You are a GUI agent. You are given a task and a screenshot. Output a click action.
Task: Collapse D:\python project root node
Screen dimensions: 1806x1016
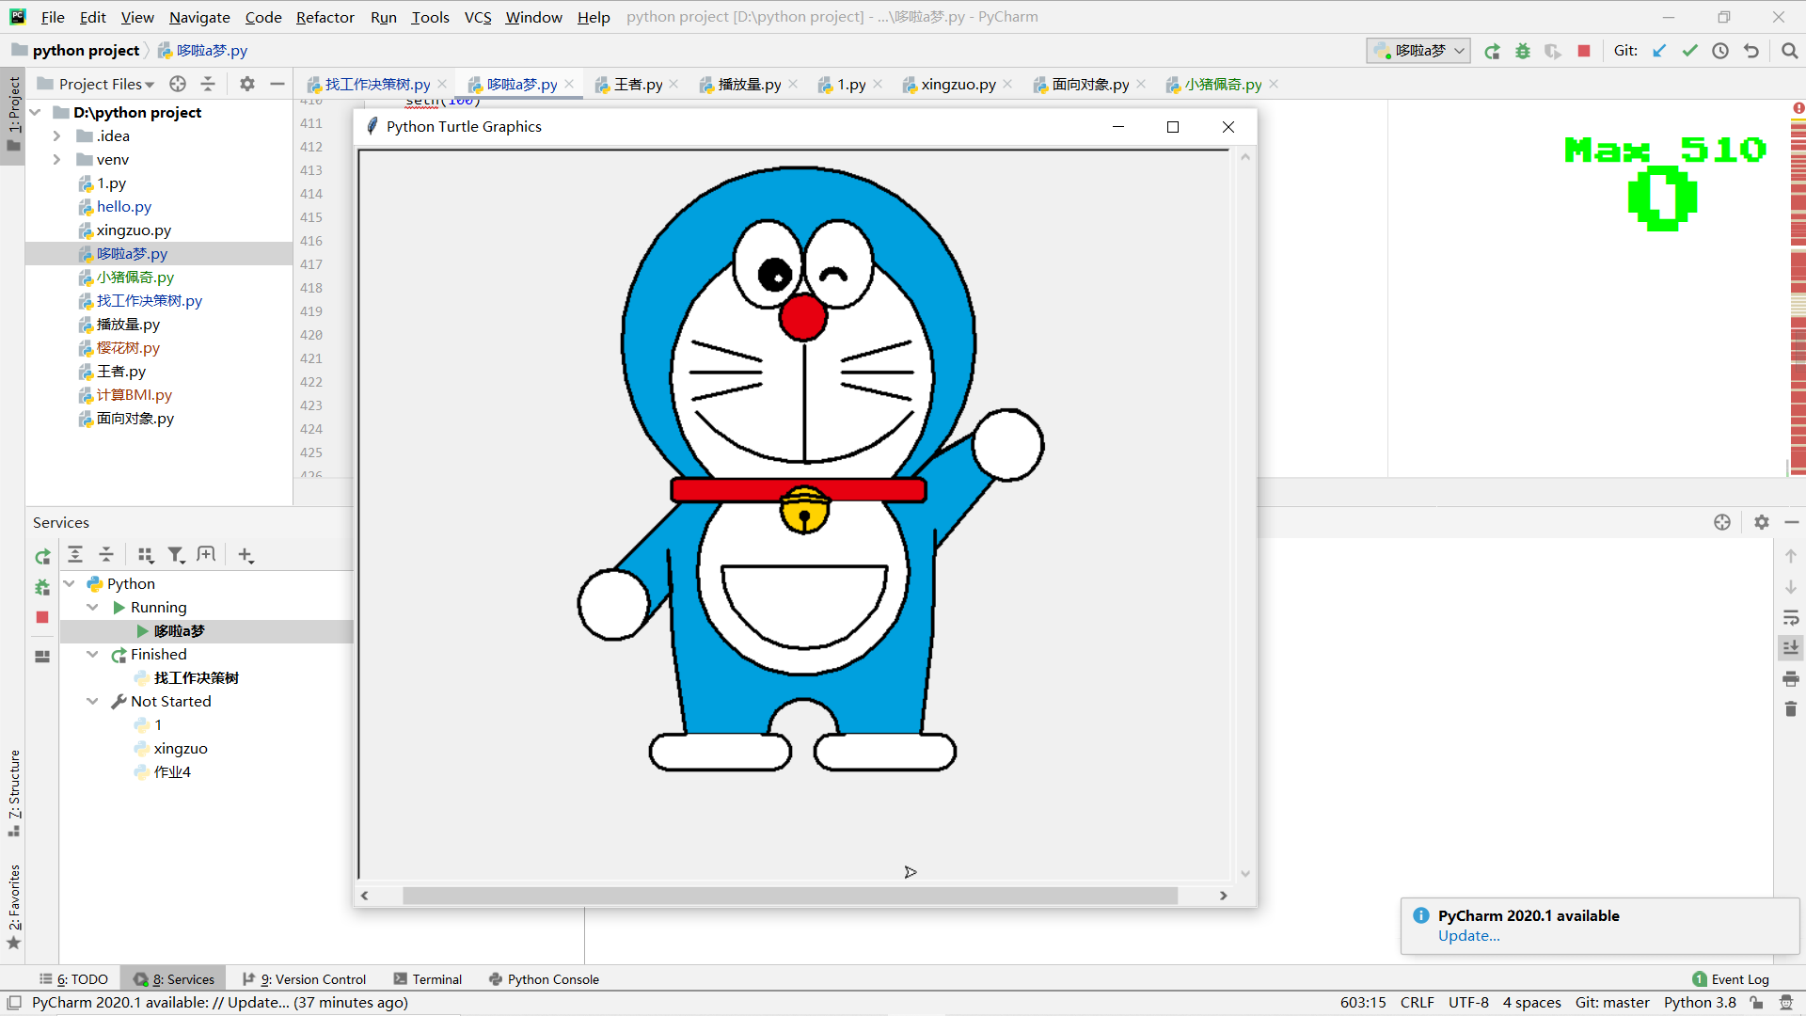point(36,113)
